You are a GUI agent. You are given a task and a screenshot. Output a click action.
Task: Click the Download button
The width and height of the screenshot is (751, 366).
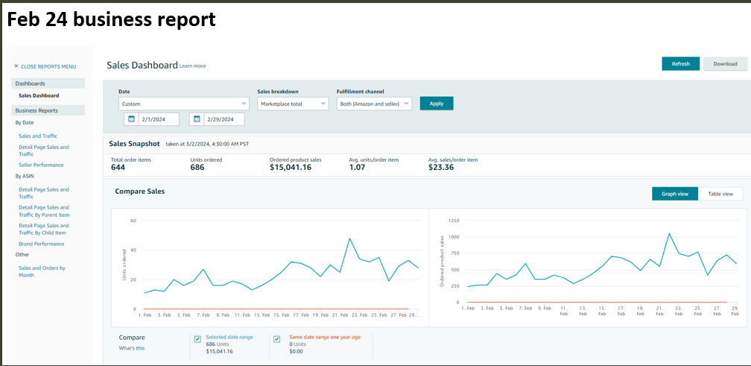(x=725, y=64)
